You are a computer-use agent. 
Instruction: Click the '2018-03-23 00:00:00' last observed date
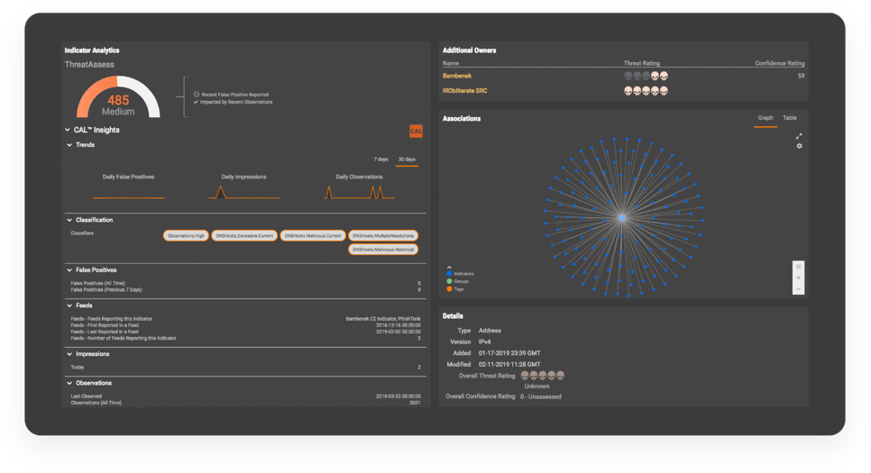[x=399, y=396]
